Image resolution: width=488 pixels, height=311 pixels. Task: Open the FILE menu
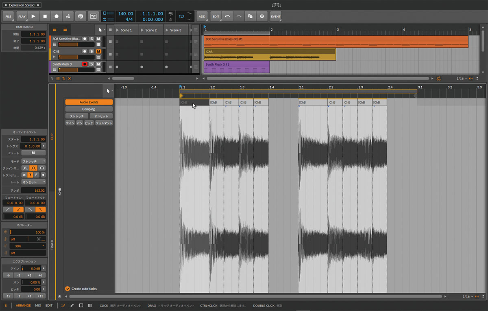(9, 16)
